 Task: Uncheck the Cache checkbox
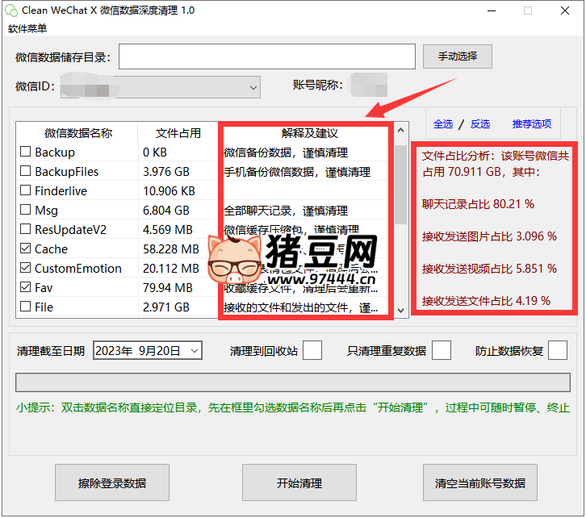[x=25, y=249]
